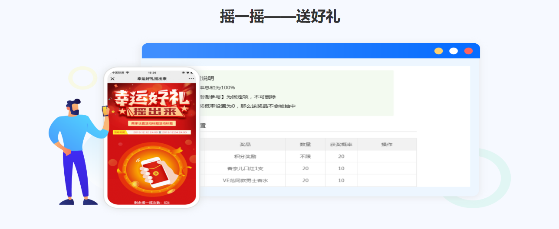Viewport: 559px width, 229px height.
Task: Click the '获奖概率' table column header
Action: click(341, 144)
